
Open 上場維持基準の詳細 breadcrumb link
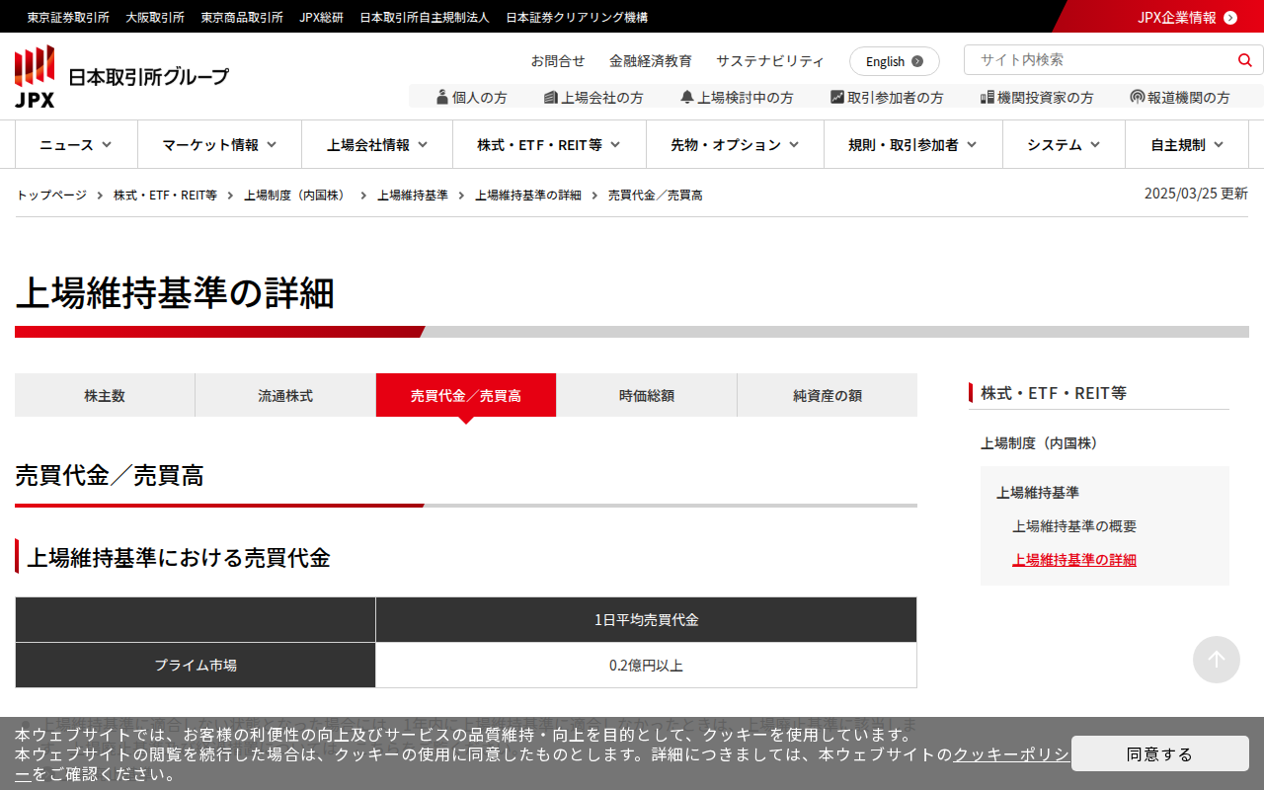point(528,195)
